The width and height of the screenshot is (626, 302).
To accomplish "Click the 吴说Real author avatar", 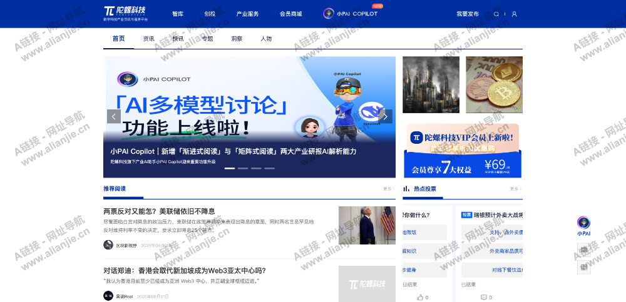I will click(108, 296).
